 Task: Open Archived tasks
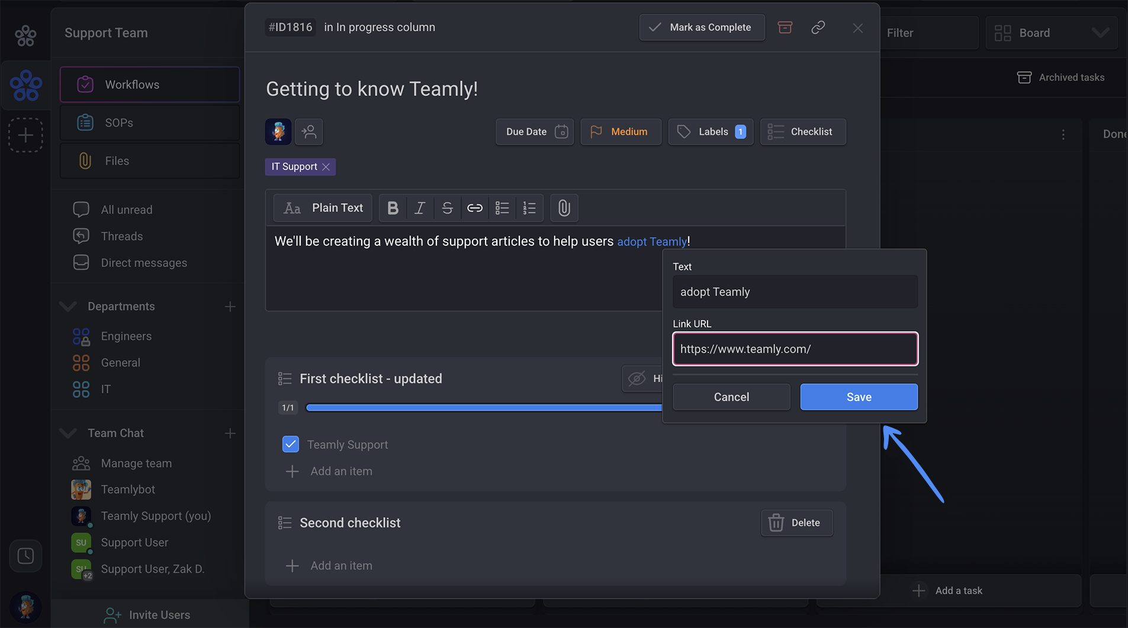(1060, 78)
